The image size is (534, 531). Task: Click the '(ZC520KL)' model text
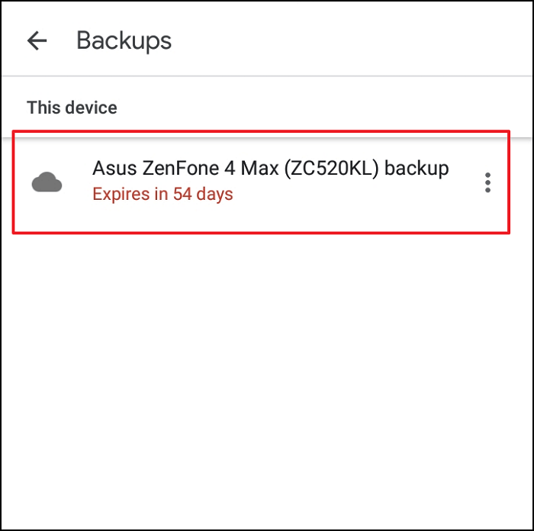point(331,169)
